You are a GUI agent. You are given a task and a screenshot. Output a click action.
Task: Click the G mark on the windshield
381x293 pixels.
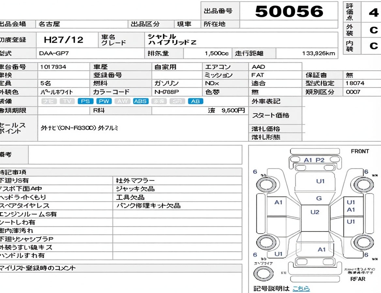pyautogui.click(x=319, y=198)
